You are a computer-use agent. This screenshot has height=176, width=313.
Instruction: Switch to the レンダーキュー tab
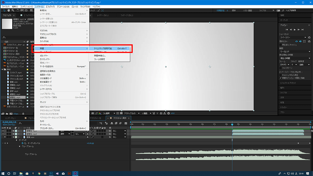[x=11, y=118]
